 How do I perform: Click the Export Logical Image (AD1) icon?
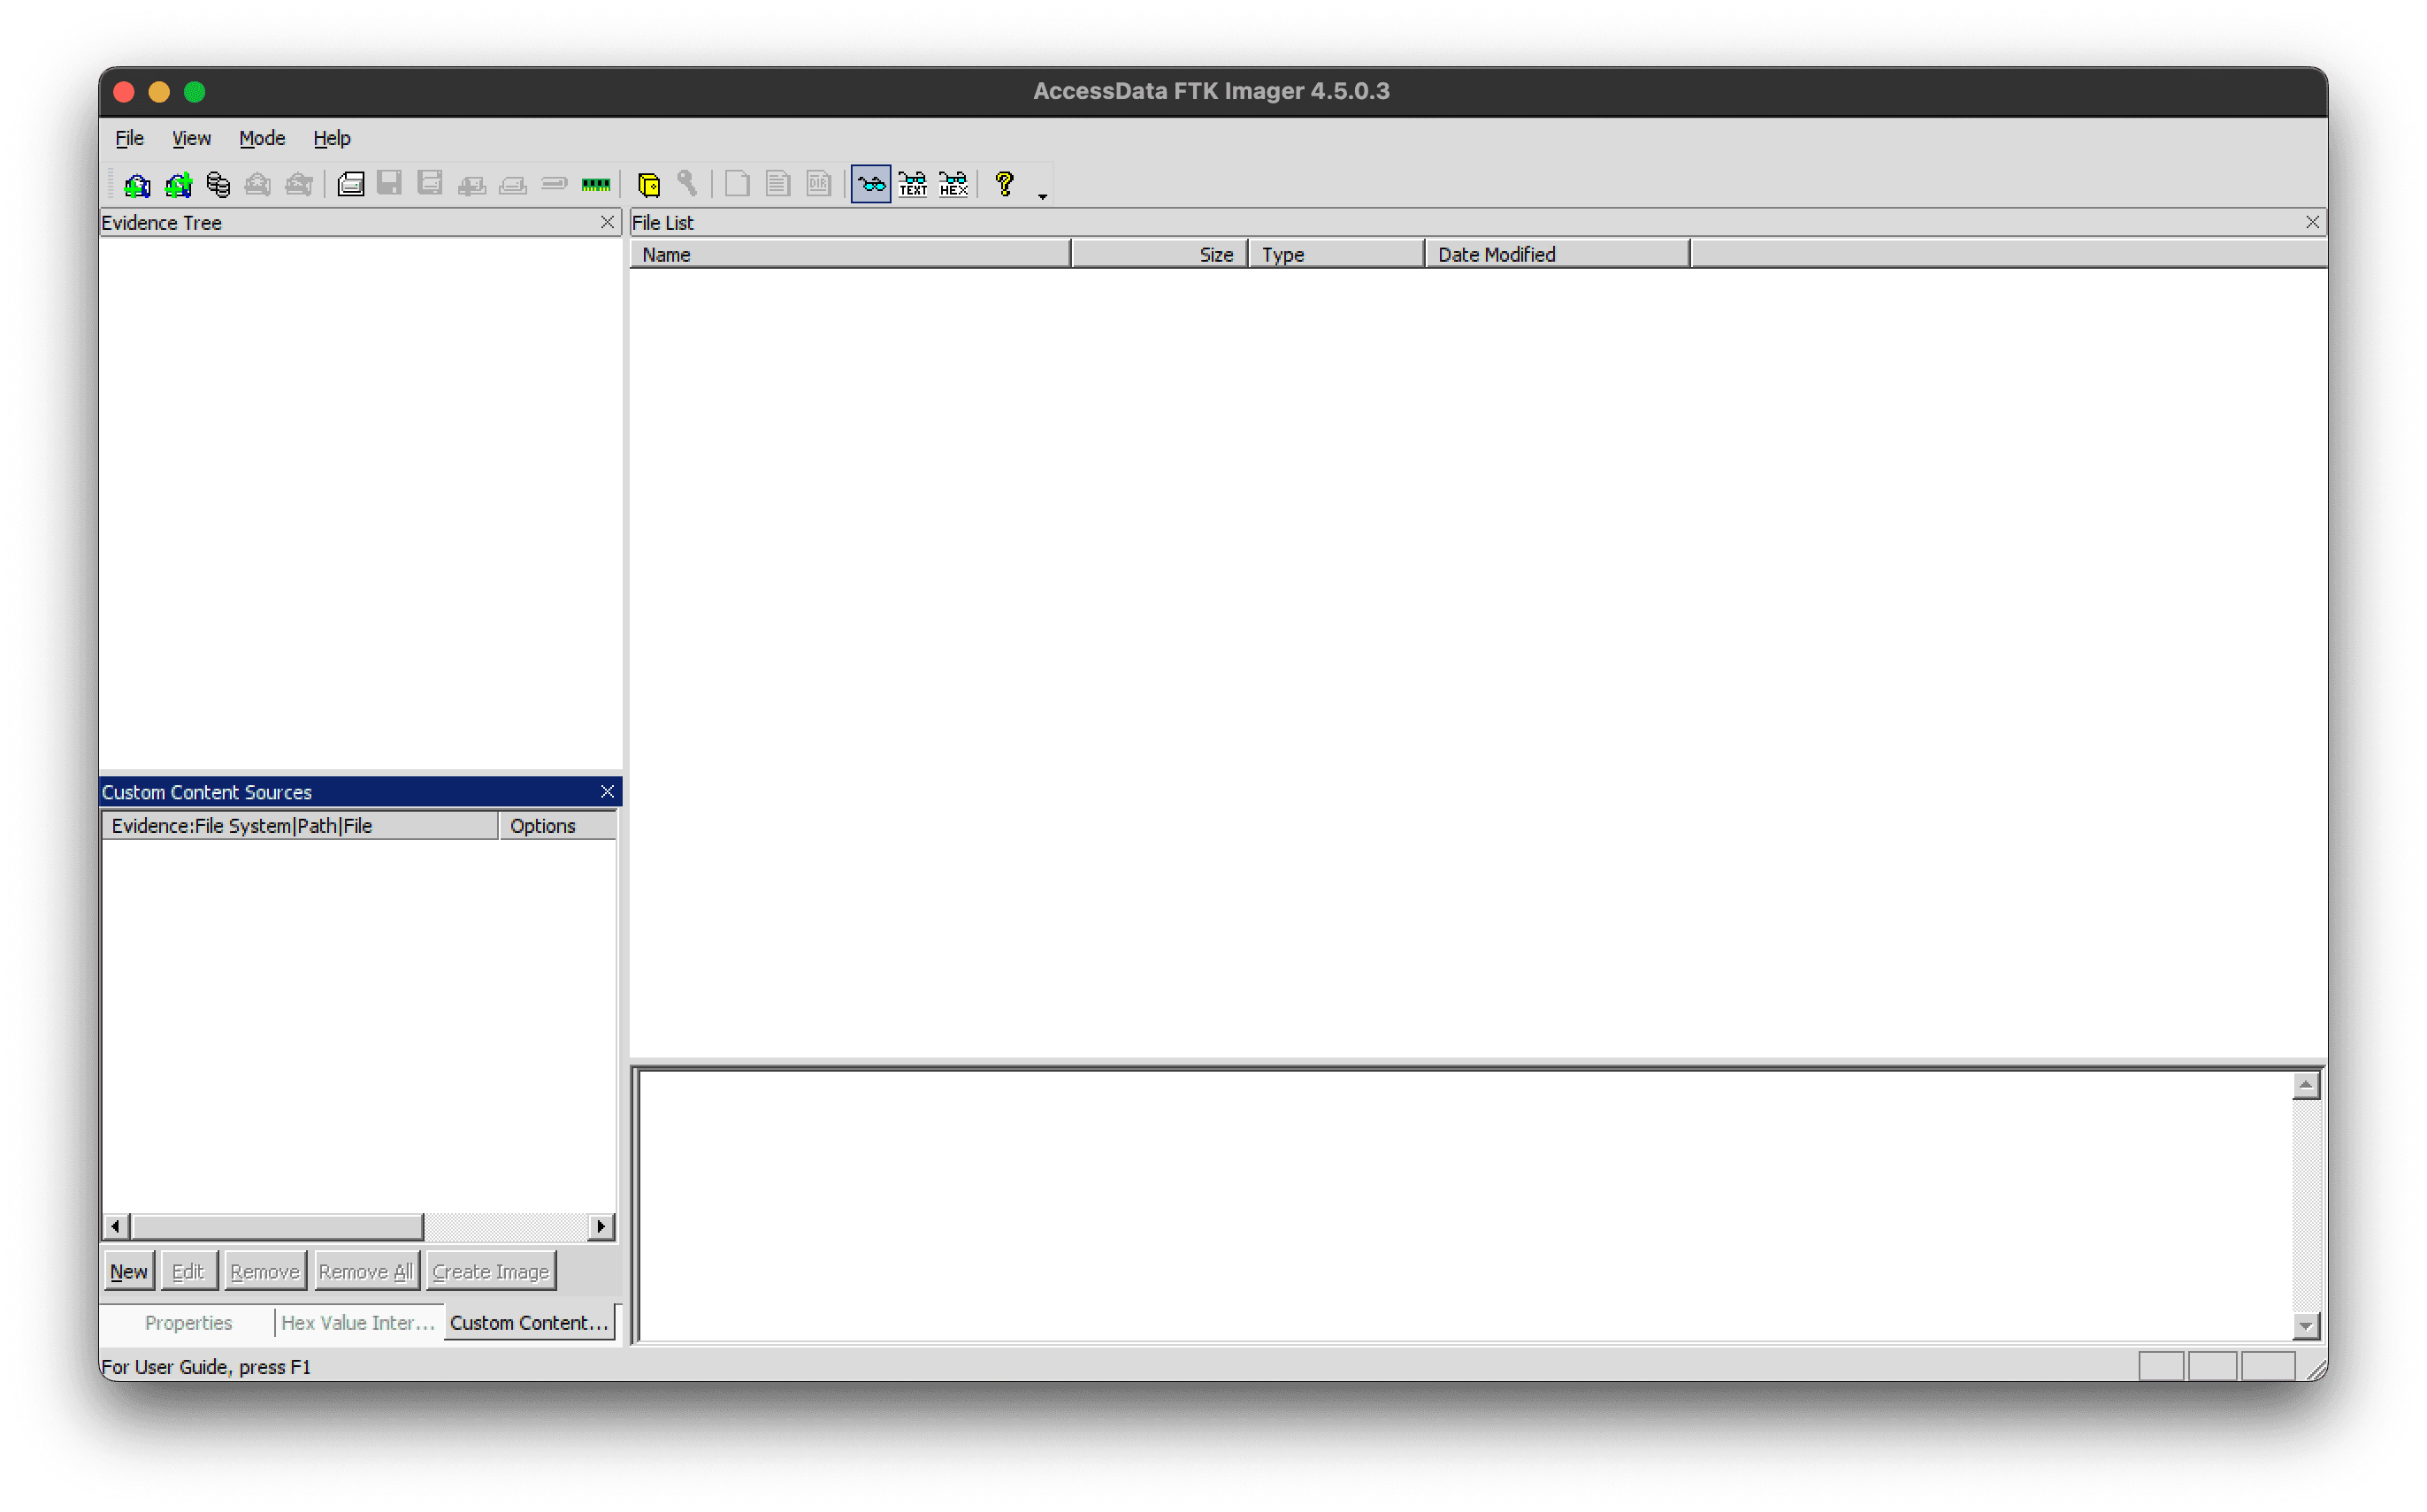pos(430,184)
